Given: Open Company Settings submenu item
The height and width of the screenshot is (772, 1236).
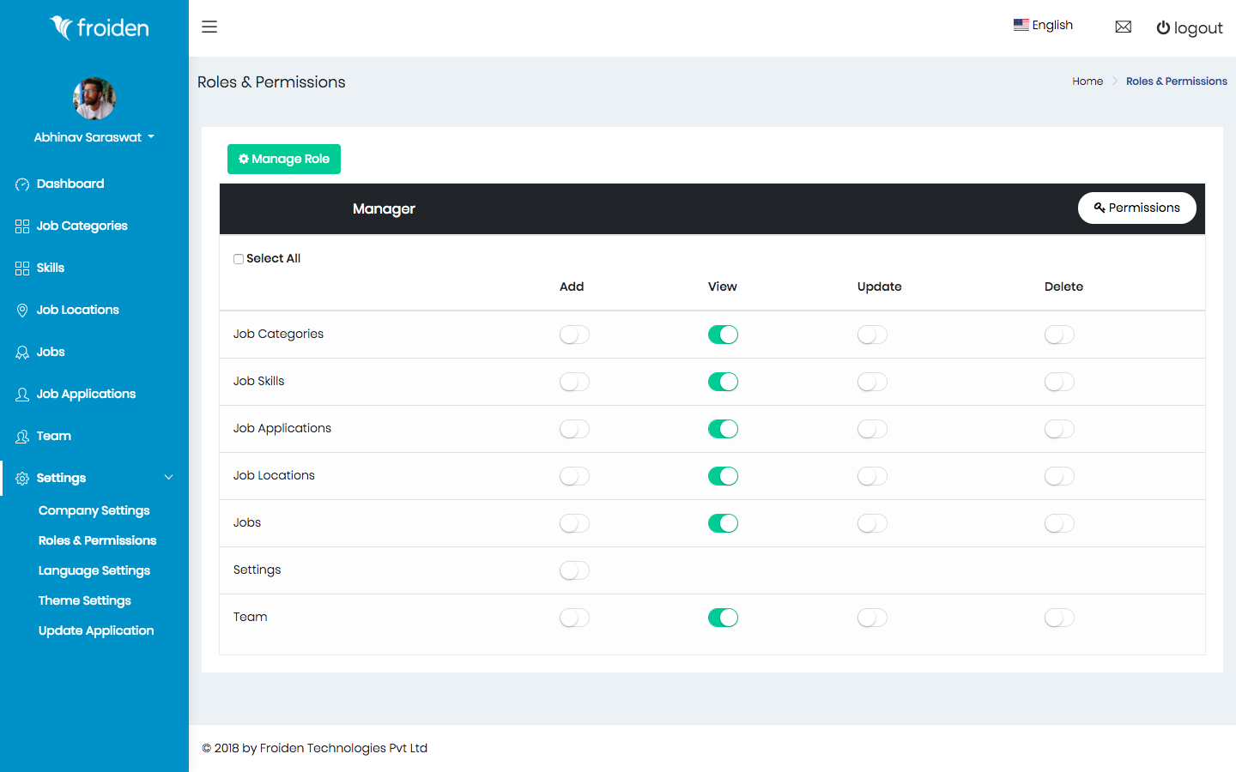Looking at the screenshot, I should pyautogui.click(x=94, y=510).
